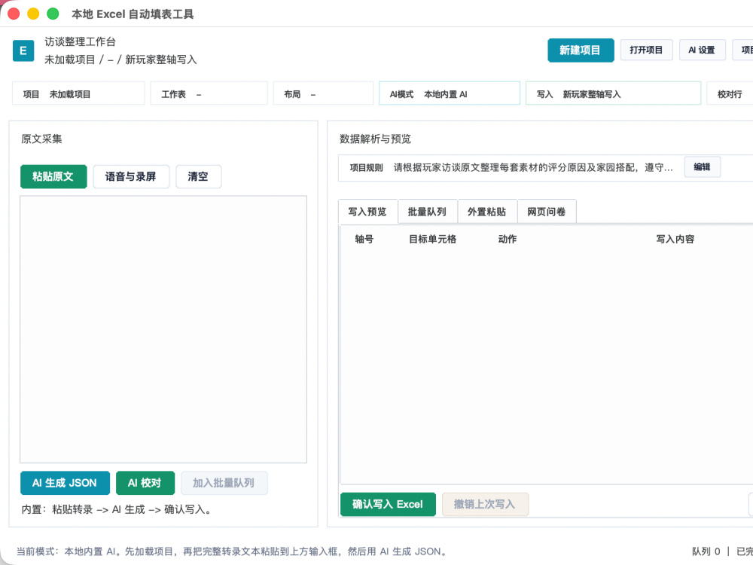Screen dimensions: 753x565
Task: Click the 校对行 field
Action: tap(730, 93)
